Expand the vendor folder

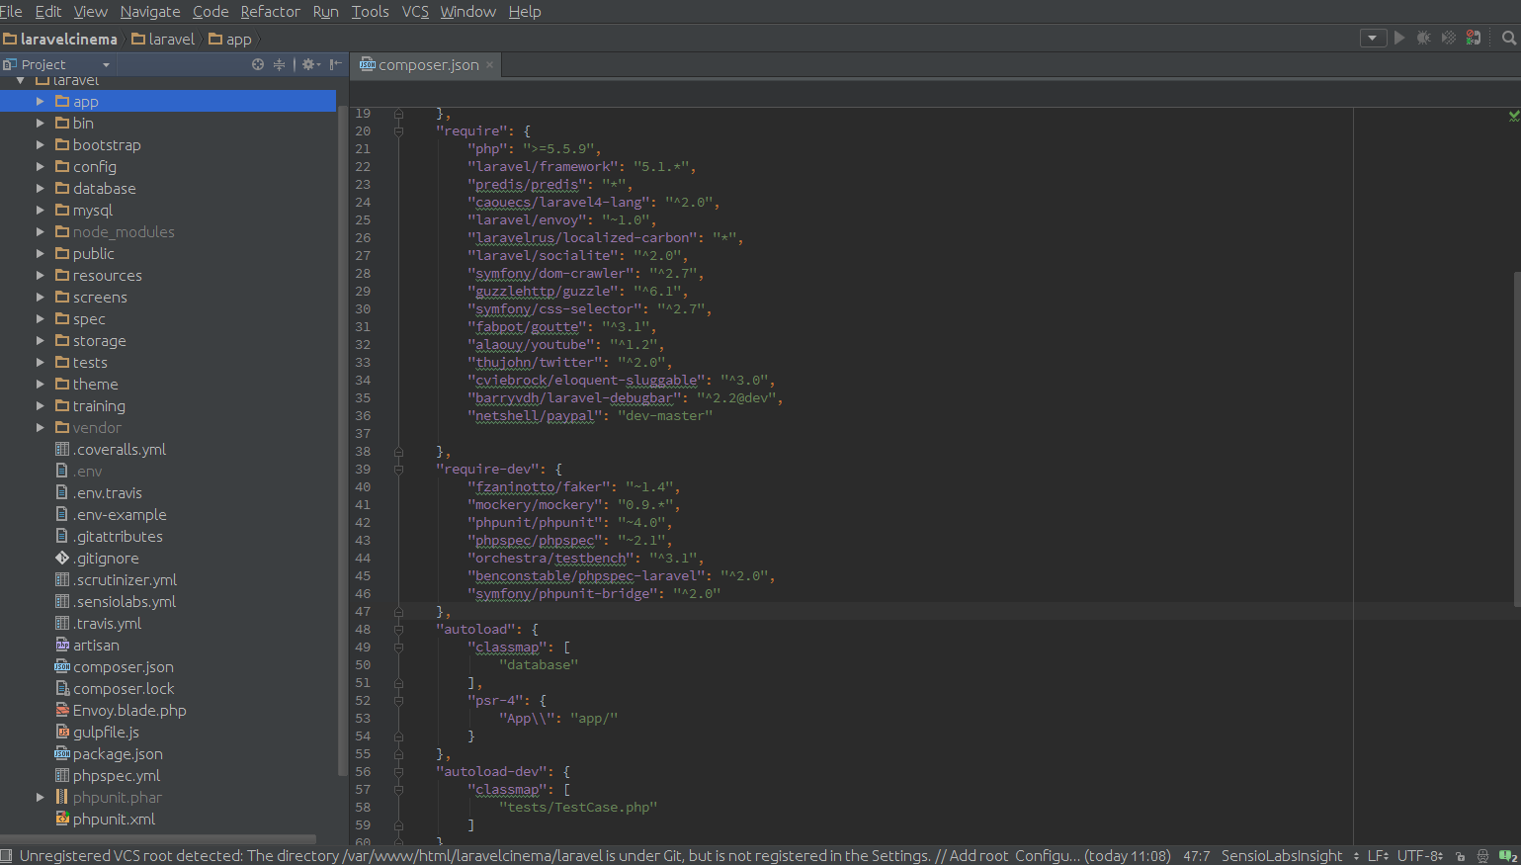coord(40,428)
